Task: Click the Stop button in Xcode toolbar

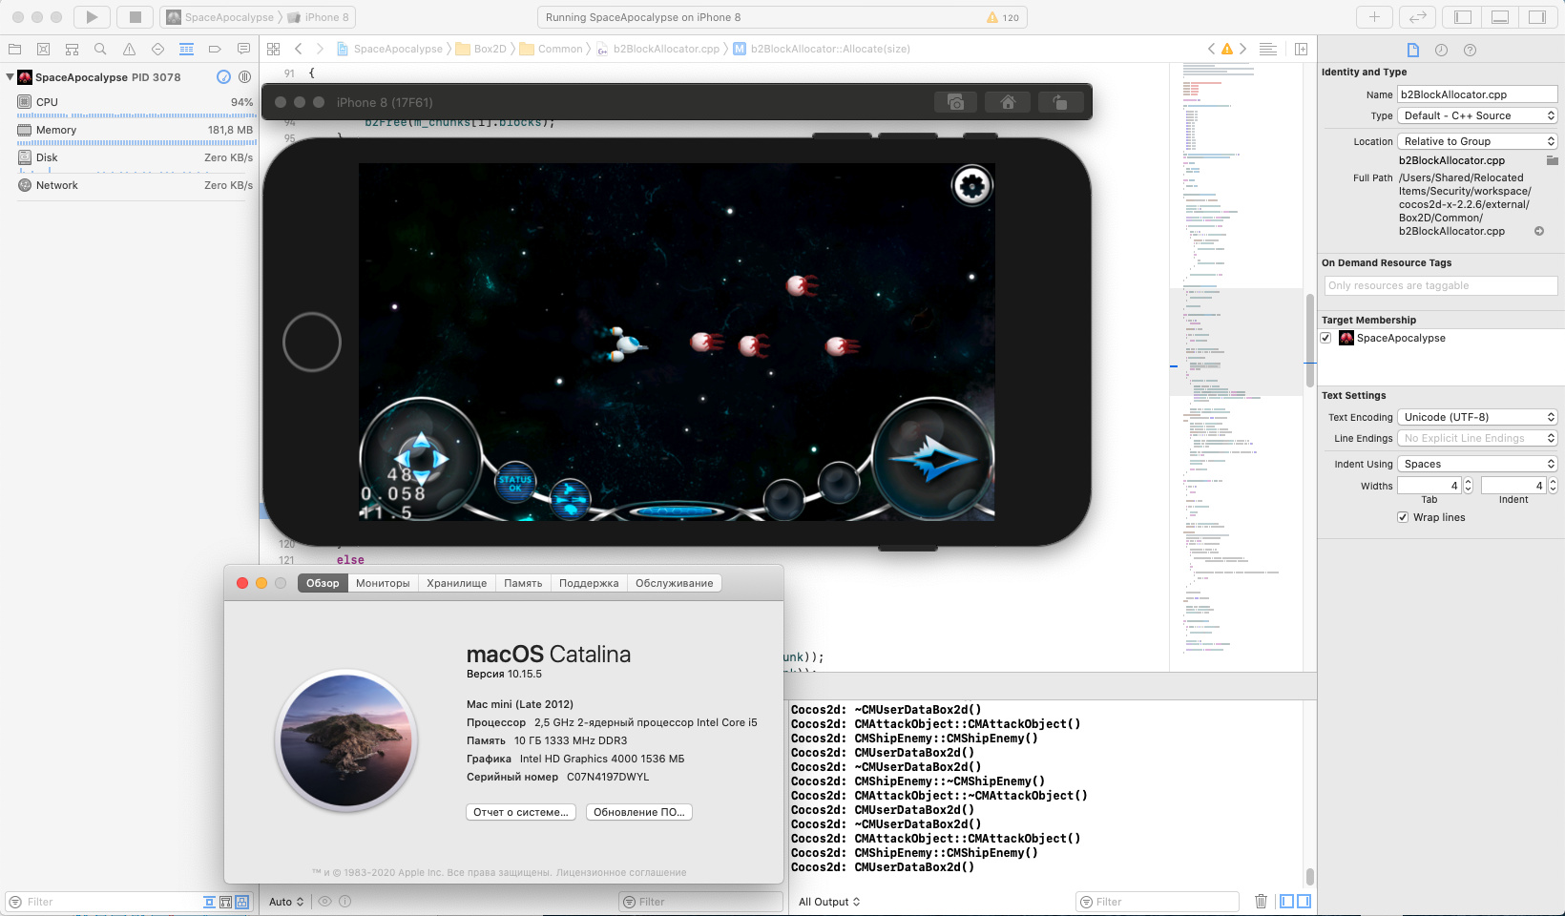Action: point(136,17)
